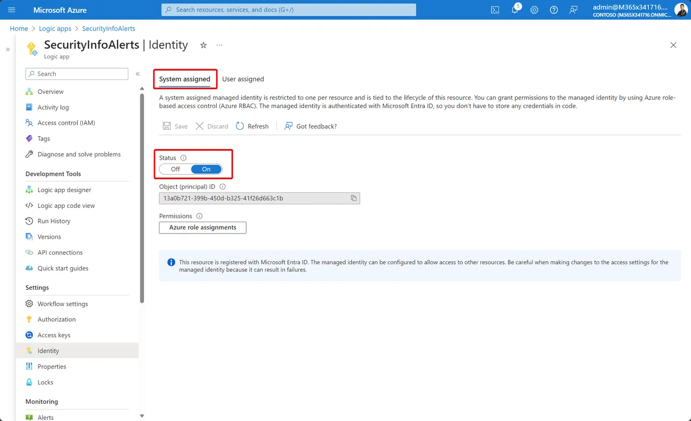
Task: Click the SecurityInfoAlerts breadcrumb link
Action: (x=109, y=29)
